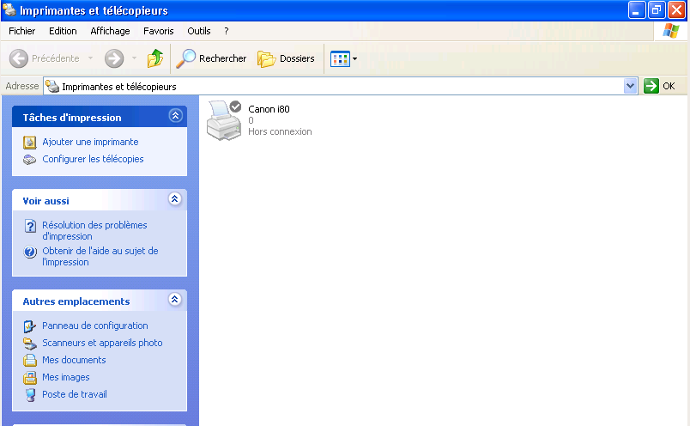The height and width of the screenshot is (426, 690).
Task: Click the scanner and camera icon
Action: pyautogui.click(x=29, y=344)
